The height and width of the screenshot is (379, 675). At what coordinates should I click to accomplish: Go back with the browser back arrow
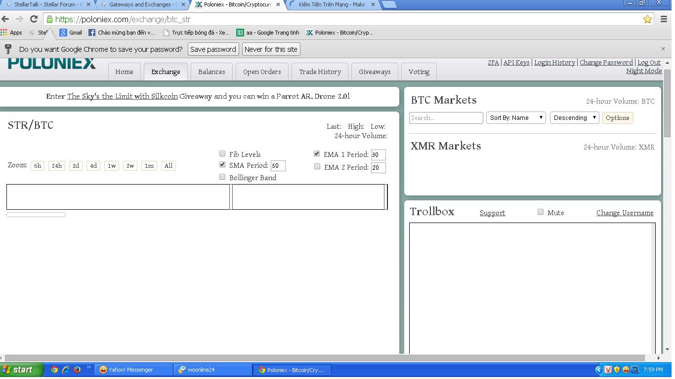point(5,19)
